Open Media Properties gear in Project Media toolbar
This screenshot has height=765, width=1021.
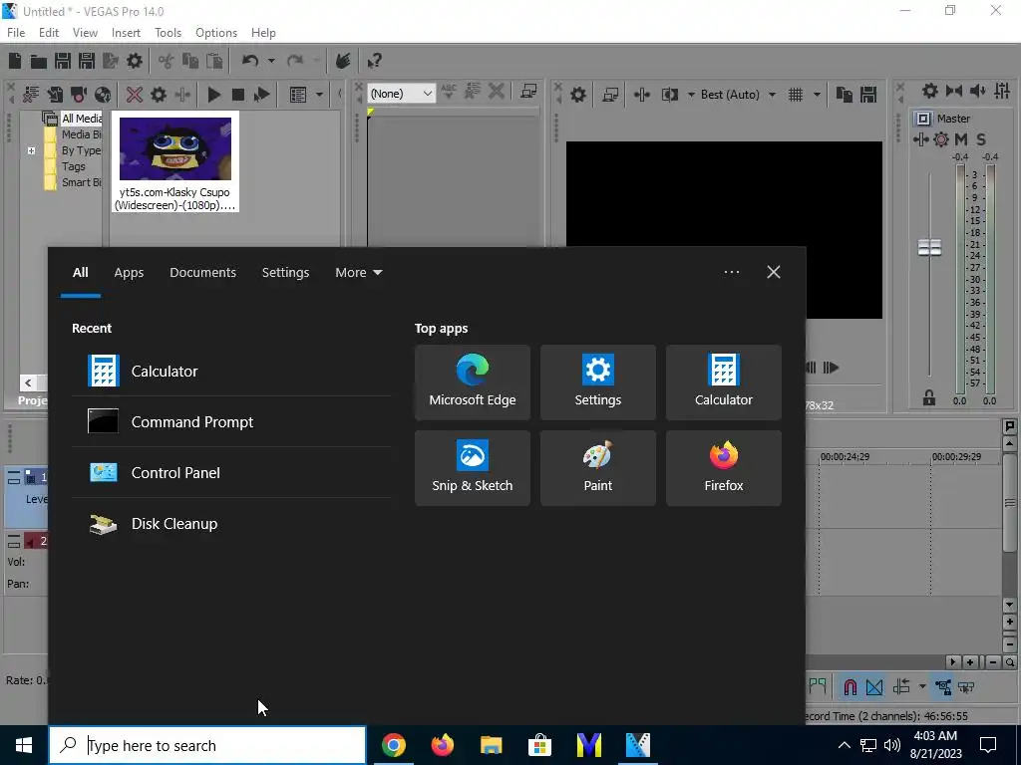(159, 95)
